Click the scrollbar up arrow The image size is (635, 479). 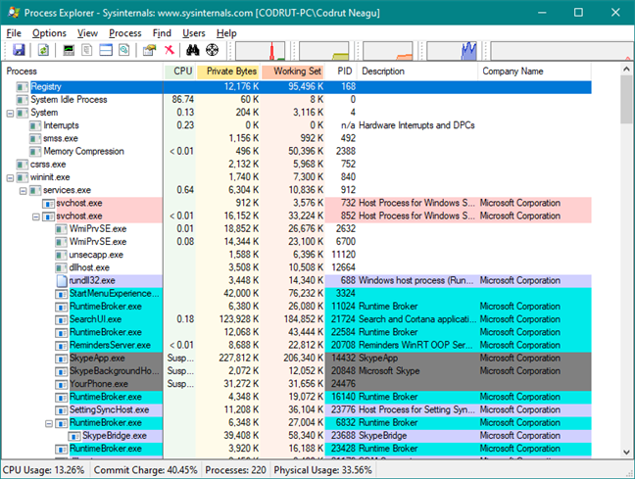626,70
